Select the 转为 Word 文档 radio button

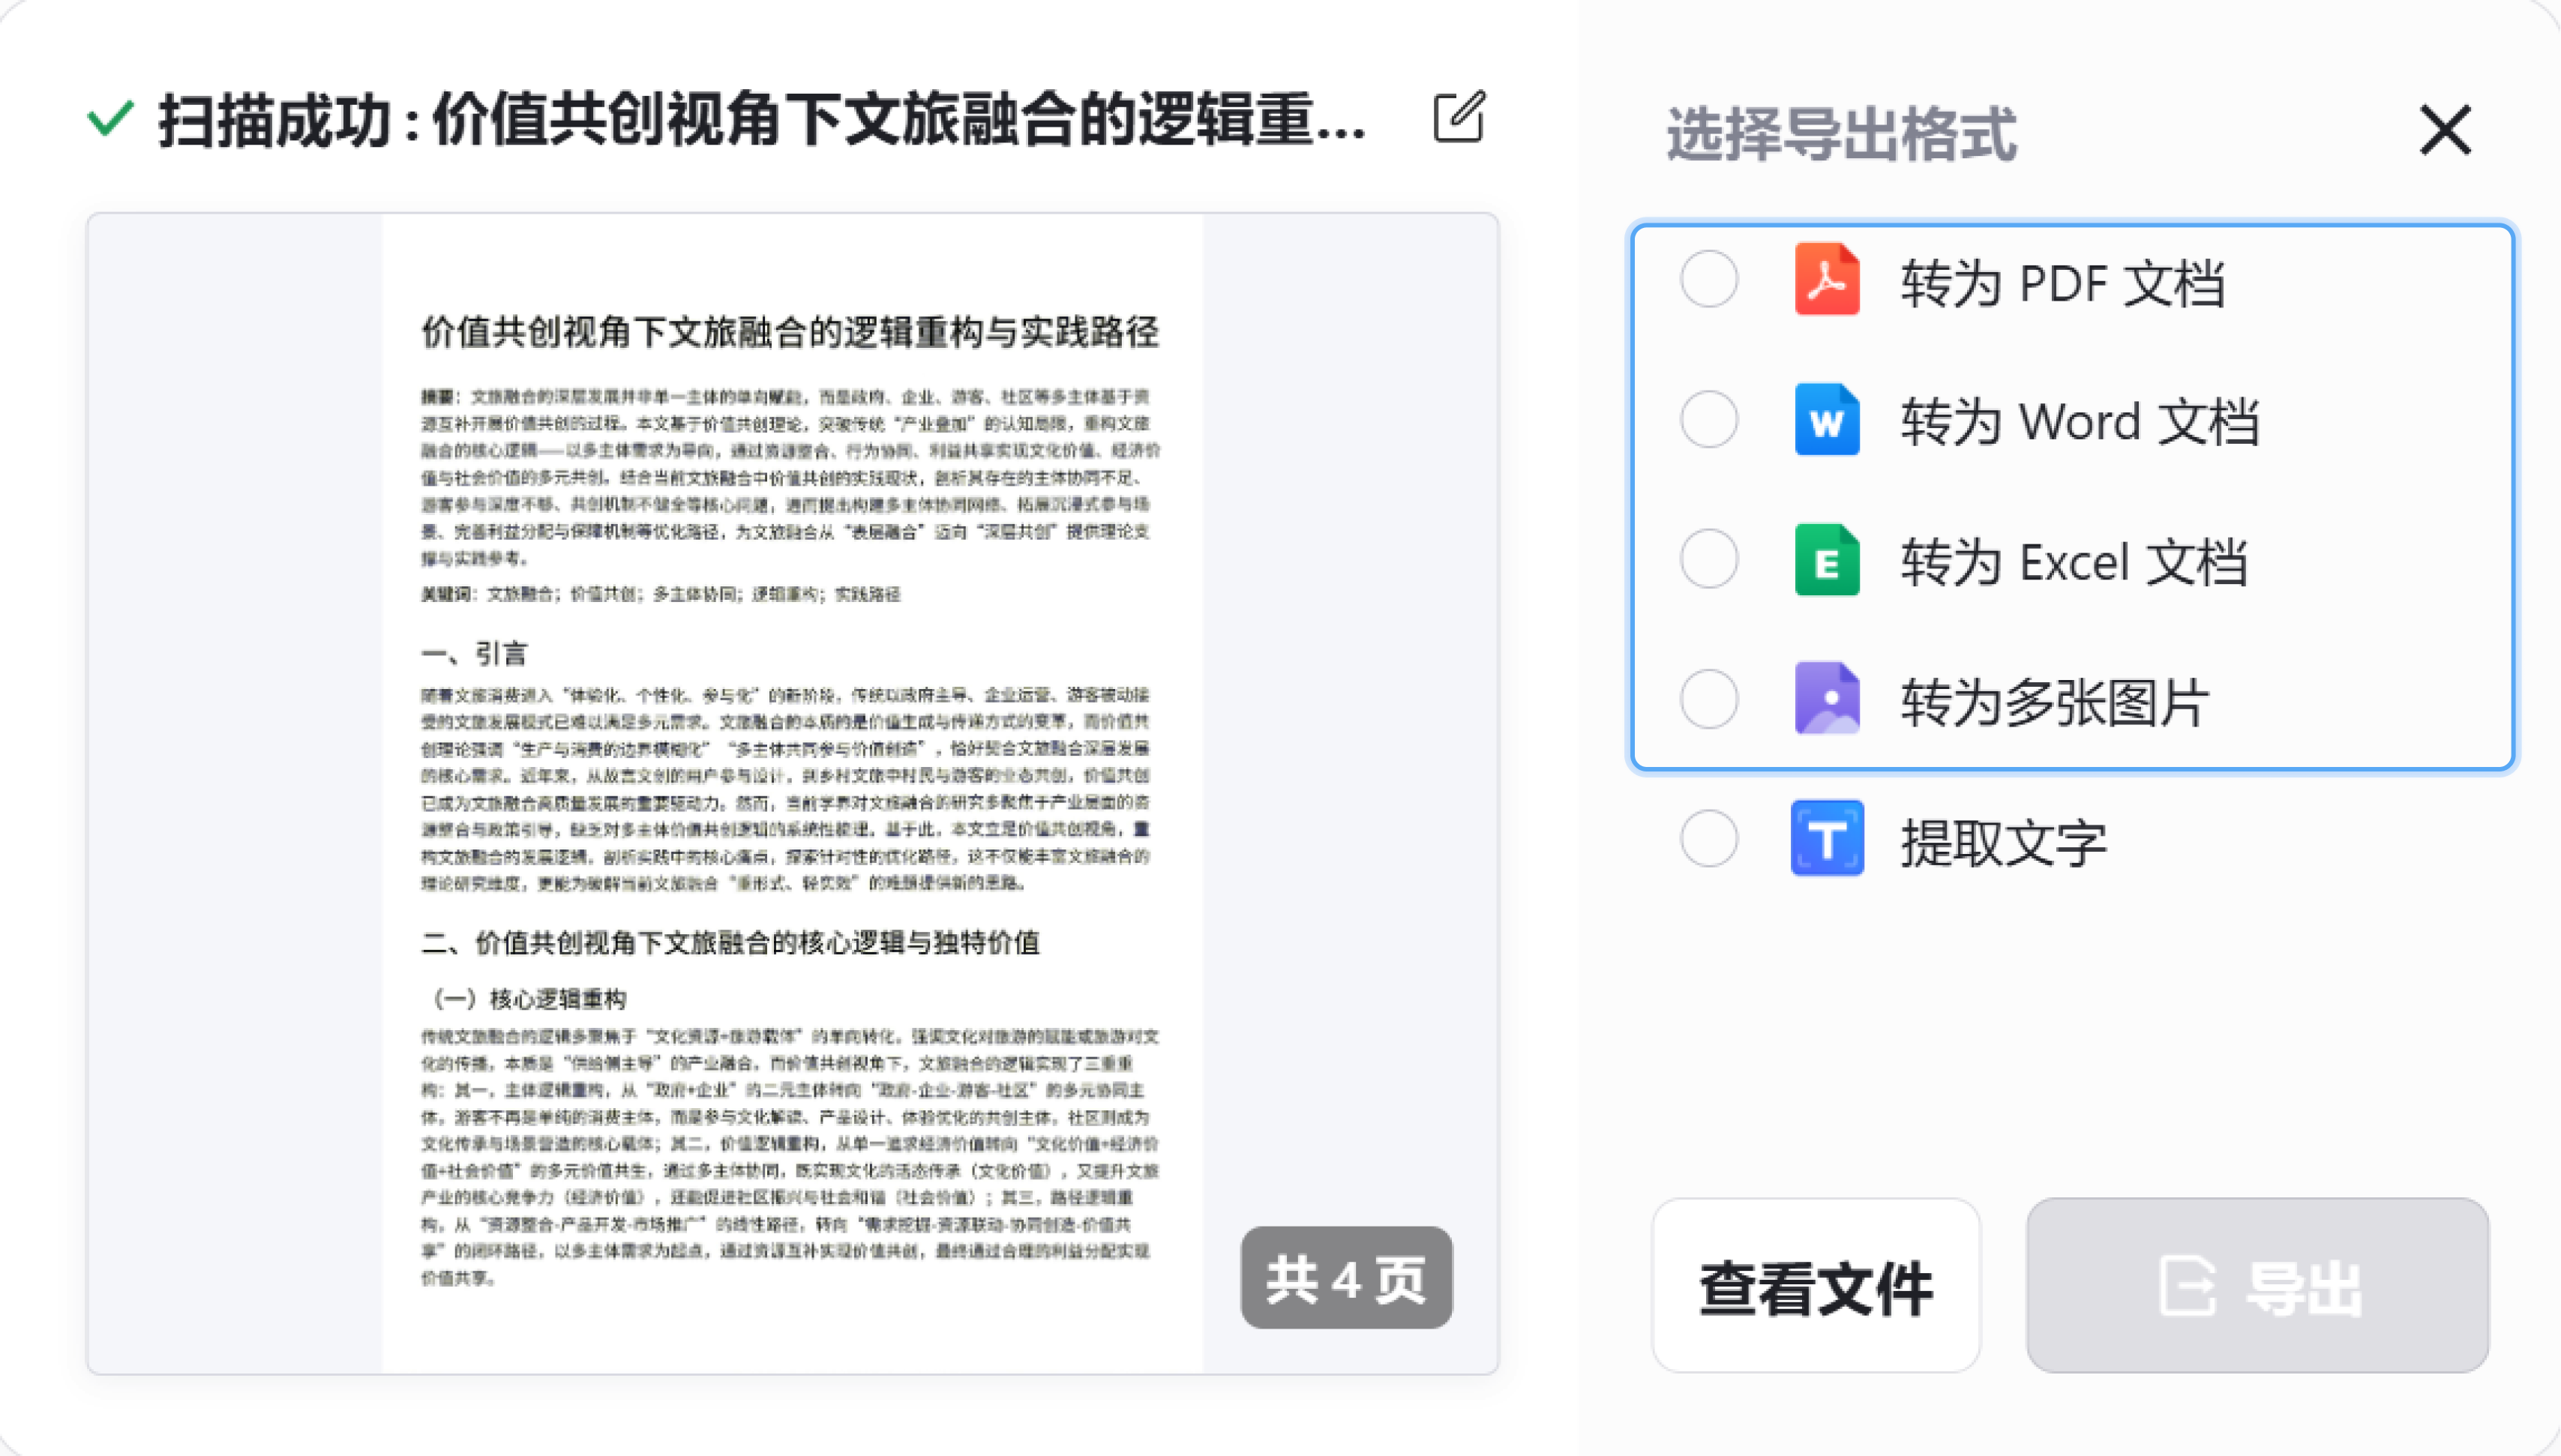pos(1709,420)
